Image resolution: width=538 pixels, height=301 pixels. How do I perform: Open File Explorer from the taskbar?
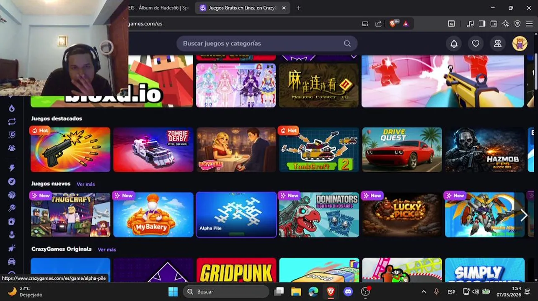click(296, 292)
